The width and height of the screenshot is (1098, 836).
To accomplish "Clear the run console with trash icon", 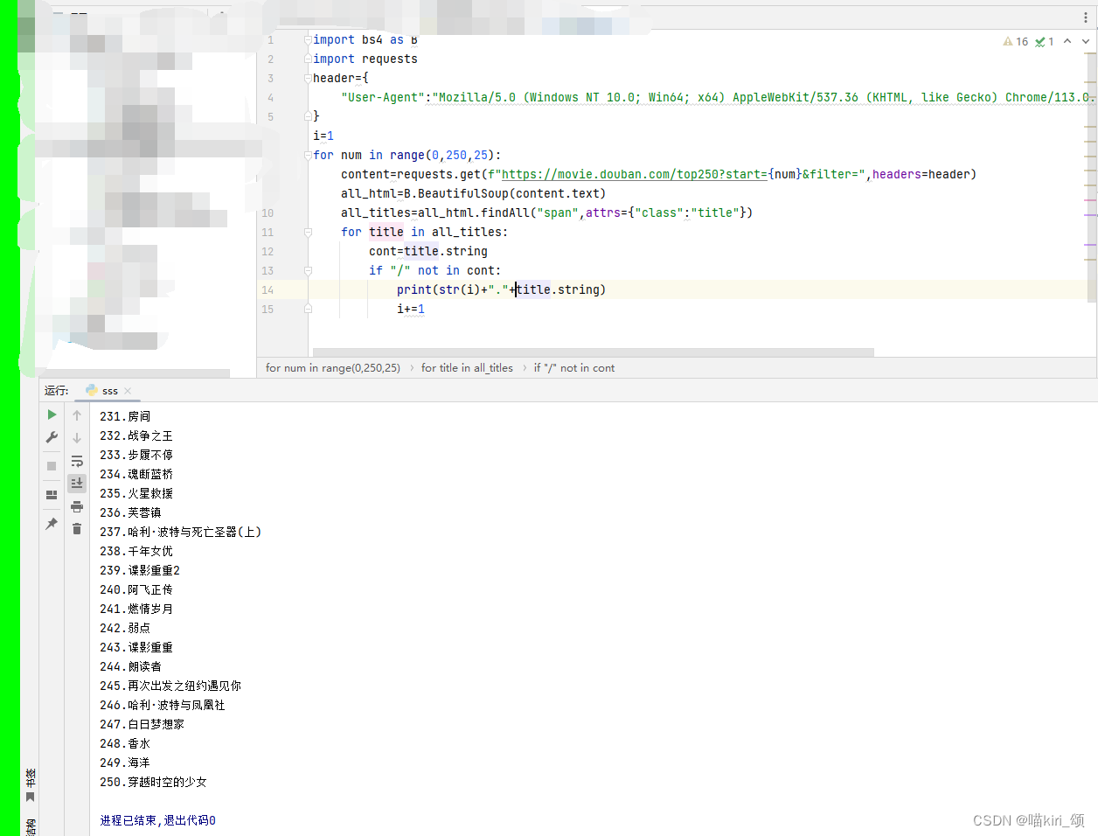I will [77, 527].
